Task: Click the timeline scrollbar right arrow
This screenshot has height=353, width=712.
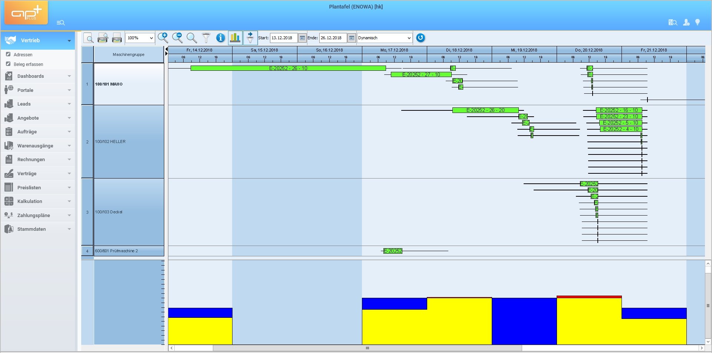Action: pos(702,348)
